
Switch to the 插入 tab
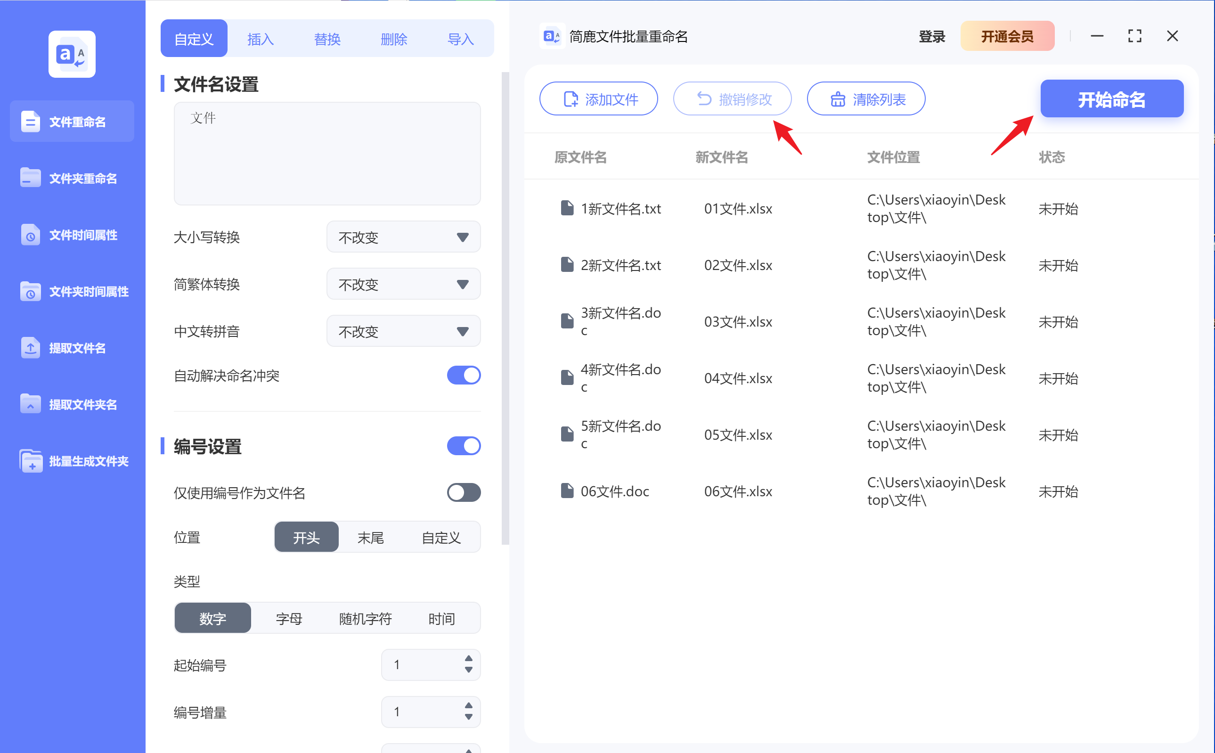click(x=260, y=38)
